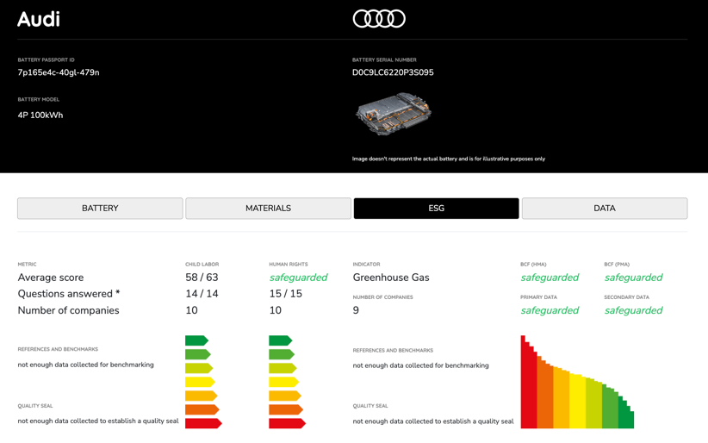
Task: Click Human Rights safeguarded status text
Action: coord(298,278)
